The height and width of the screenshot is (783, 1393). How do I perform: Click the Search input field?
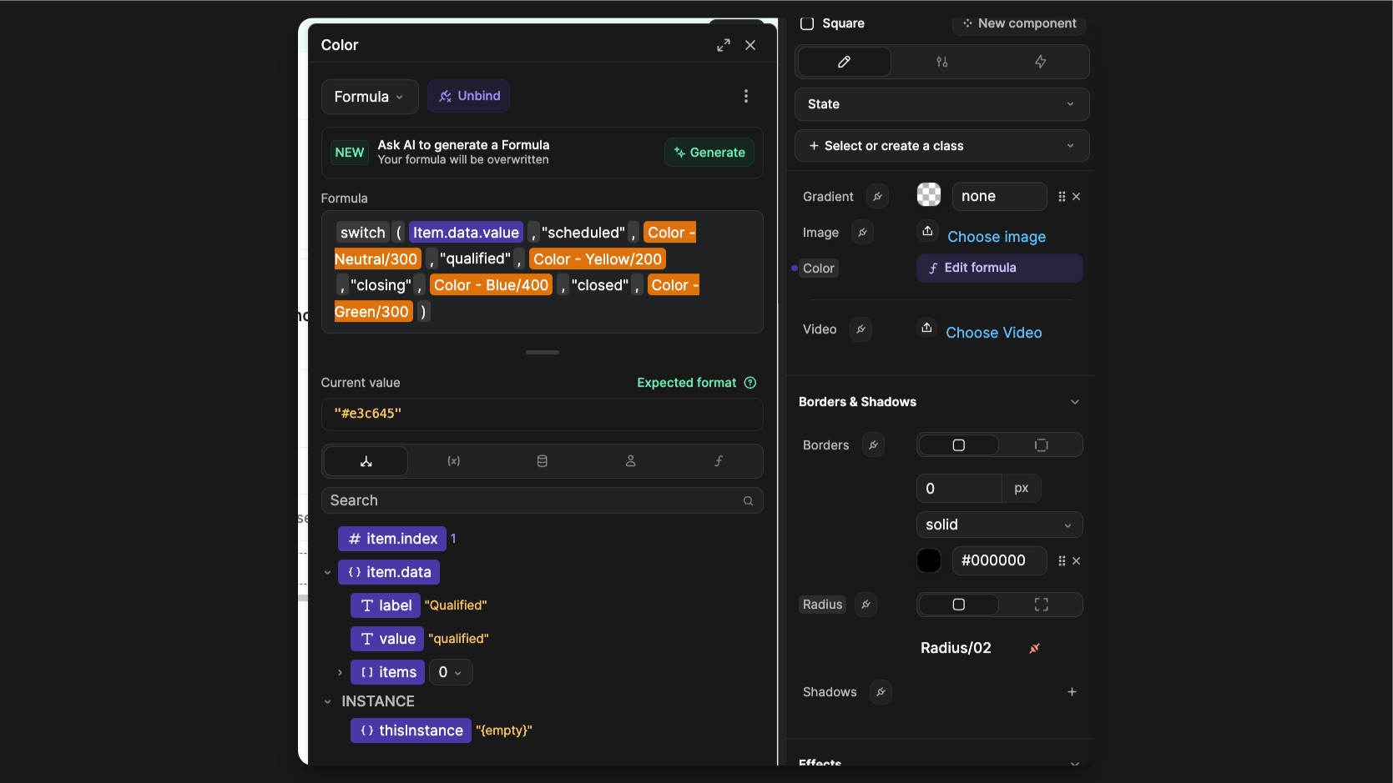(x=534, y=500)
